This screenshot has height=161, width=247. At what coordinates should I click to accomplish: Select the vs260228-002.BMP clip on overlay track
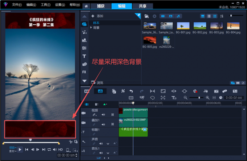pos(133,123)
